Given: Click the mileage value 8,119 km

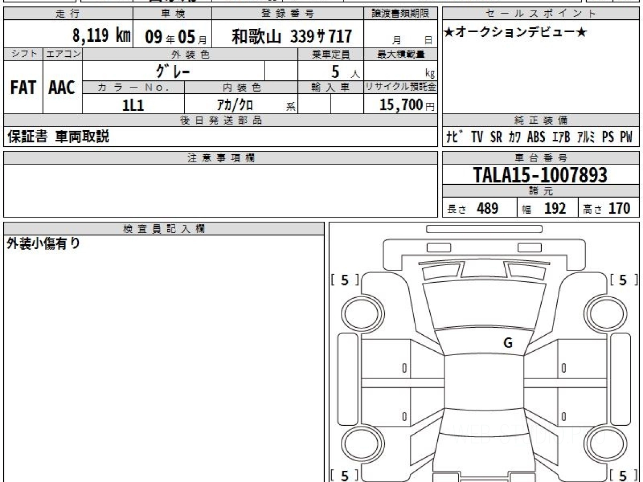Looking at the screenshot, I should (x=102, y=36).
